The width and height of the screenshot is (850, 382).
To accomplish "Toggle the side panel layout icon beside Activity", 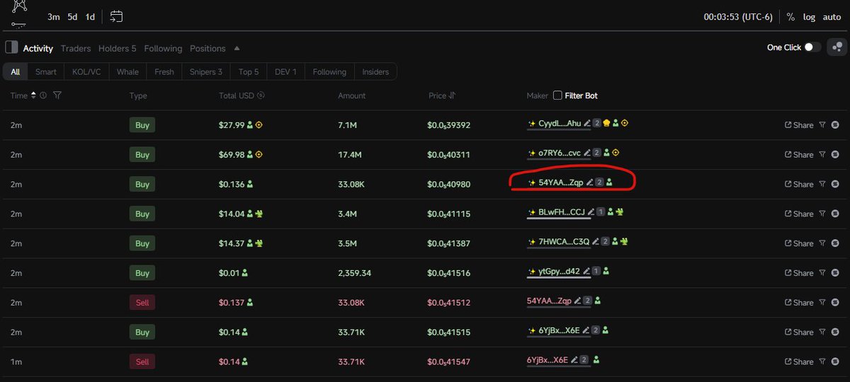I will [x=11, y=48].
